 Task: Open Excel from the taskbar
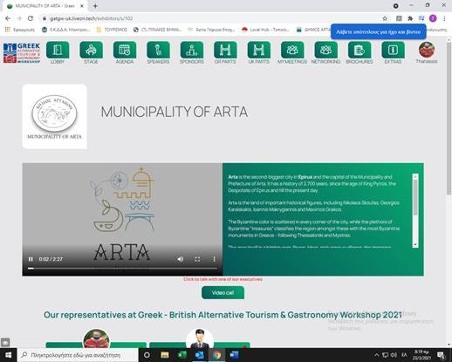click(182, 355)
